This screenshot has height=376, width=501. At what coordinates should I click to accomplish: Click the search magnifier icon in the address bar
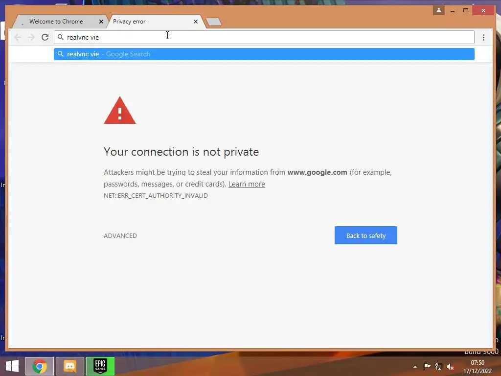pos(60,37)
